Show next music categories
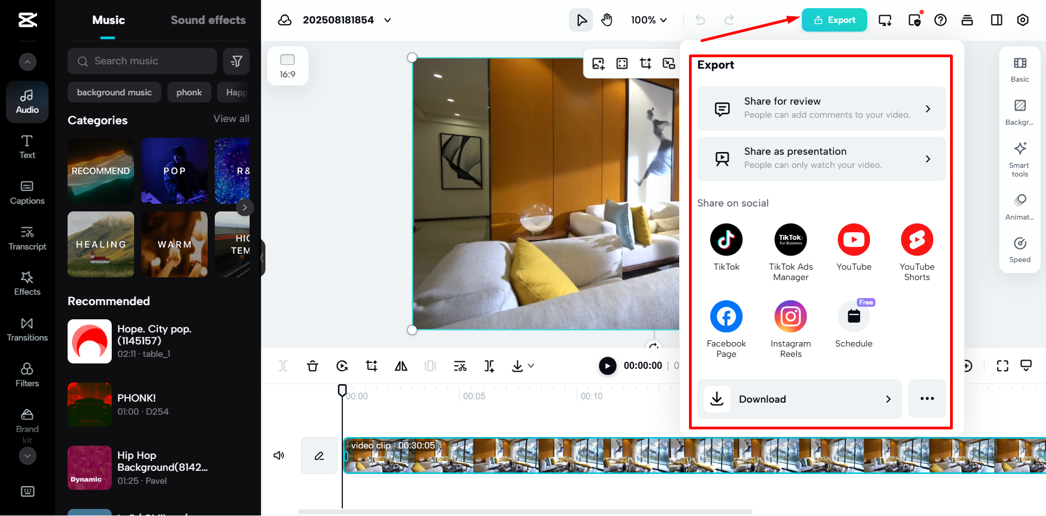 point(244,208)
